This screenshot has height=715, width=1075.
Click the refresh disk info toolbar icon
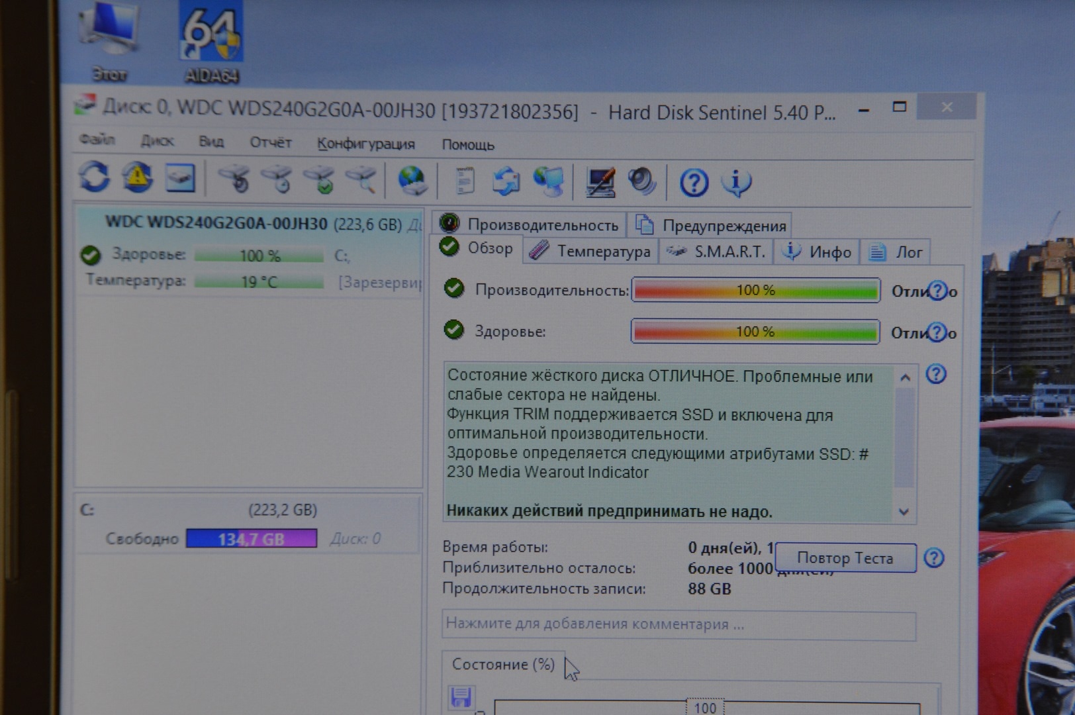94,177
